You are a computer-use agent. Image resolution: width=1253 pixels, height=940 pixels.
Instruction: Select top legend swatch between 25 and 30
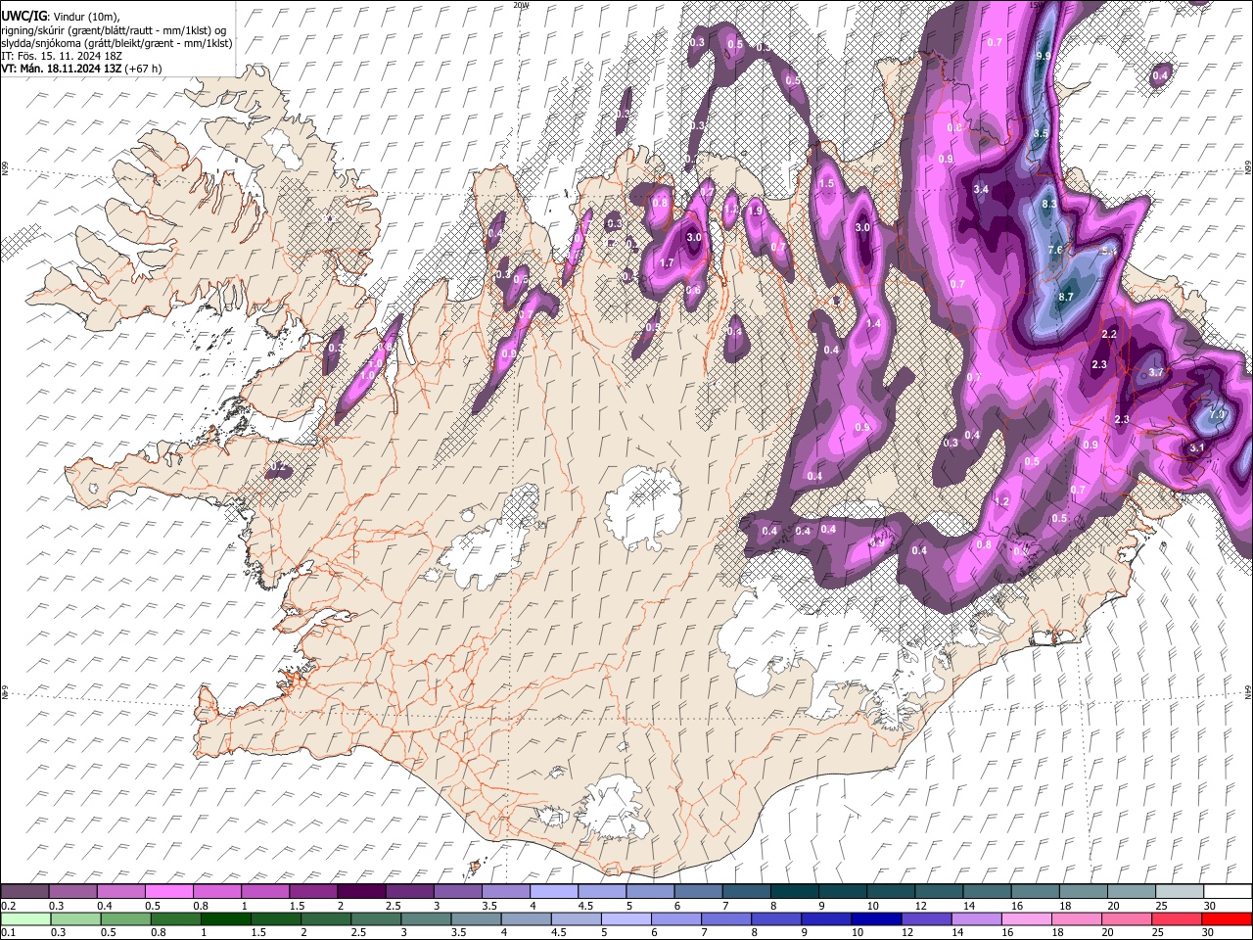(x=1179, y=892)
